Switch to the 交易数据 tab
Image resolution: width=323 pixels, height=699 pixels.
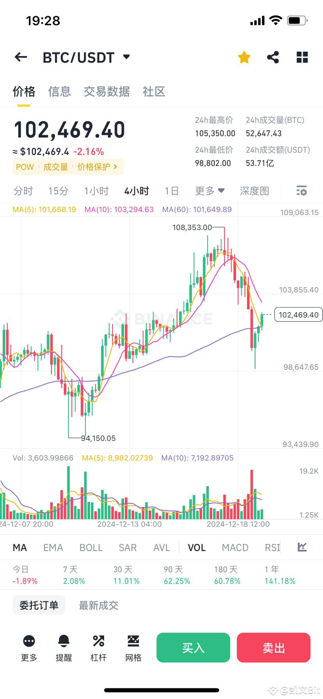(x=106, y=91)
